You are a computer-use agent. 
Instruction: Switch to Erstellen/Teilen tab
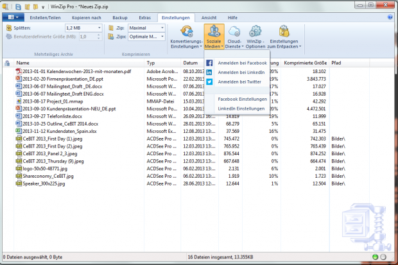coord(45,17)
